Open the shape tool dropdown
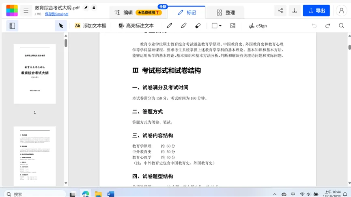The image size is (351, 197). 217,25
